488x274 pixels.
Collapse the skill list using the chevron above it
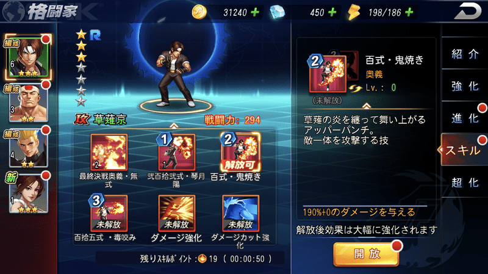click(x=174, y=126)
